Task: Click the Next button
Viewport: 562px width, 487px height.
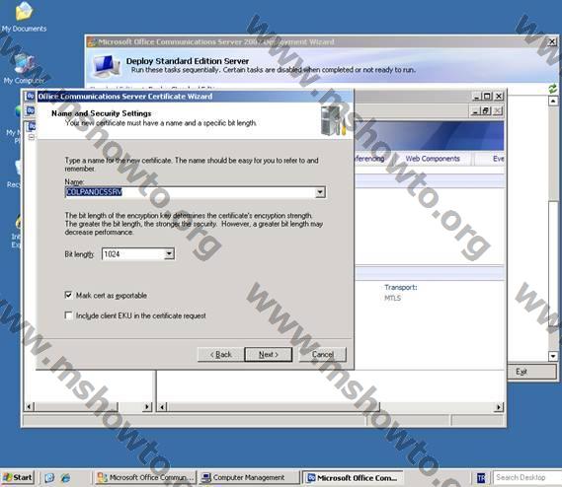Action: (x=269, y=354)
